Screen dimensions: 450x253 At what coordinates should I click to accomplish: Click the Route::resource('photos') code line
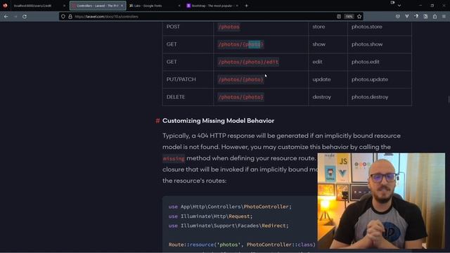point(242,245)
